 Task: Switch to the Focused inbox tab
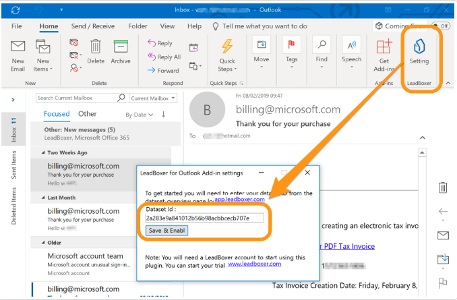[x=57, y=114]
